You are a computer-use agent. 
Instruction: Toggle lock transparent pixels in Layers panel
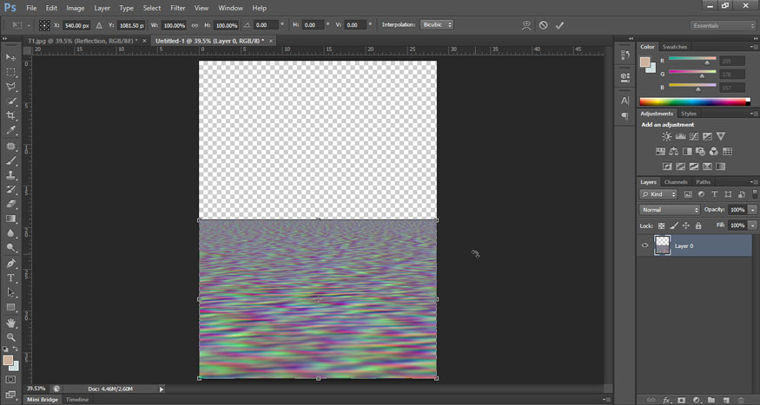(661, 225)
